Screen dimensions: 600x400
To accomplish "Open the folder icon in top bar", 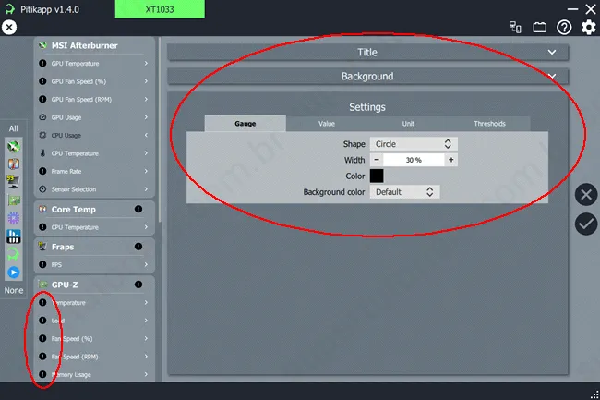I will pos(540,28).
